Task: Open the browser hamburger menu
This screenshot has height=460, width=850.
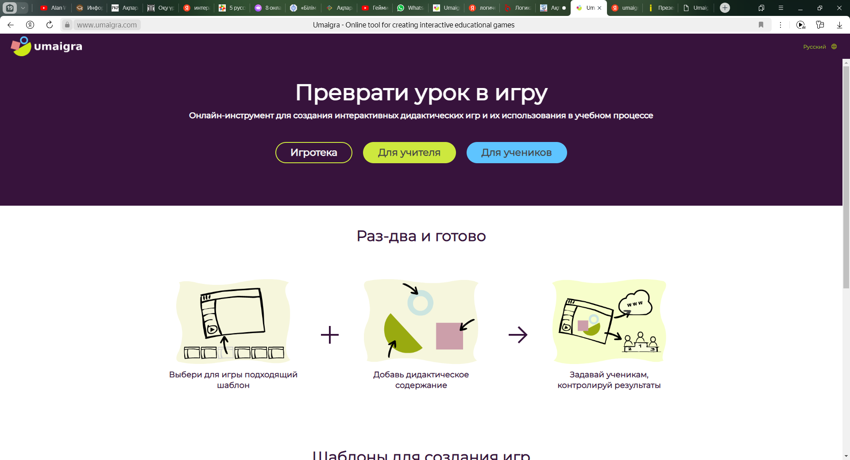Action: [781, 8]
